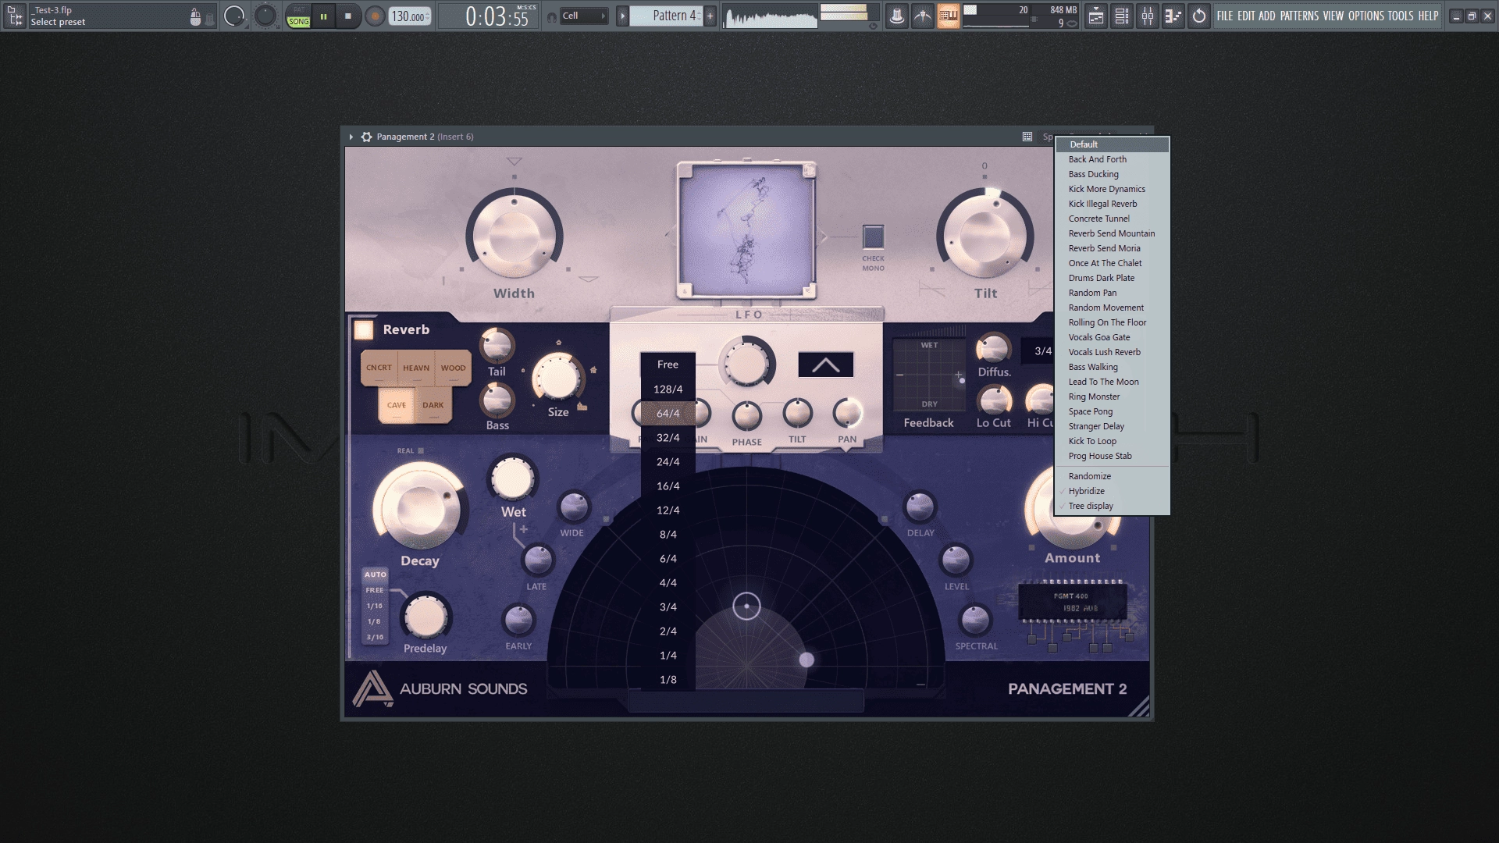1499x843 pixels.
Task: Toggle Tree display option
Action: tap(1112, 506)
